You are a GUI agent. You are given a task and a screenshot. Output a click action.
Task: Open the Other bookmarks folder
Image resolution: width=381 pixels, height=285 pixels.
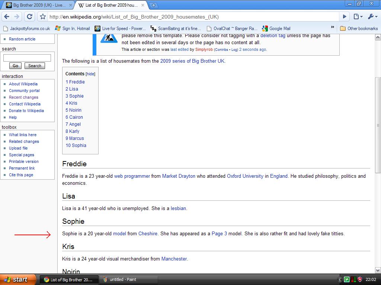click(359, 29)
